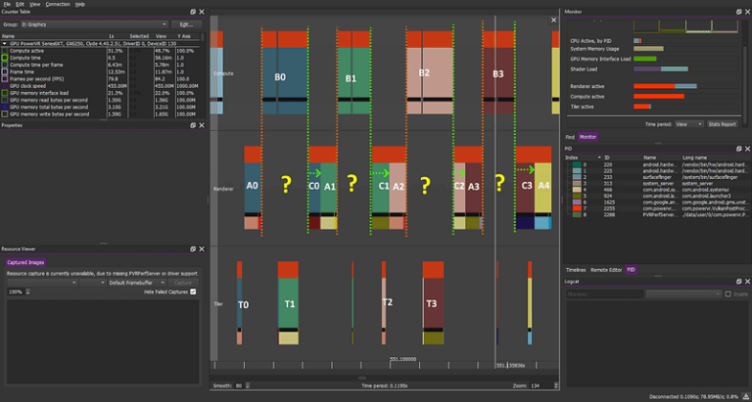The width and height of the screenshot is (752, 402).
Task: Float the Logcat panel
Action: [x=738, y=282]
